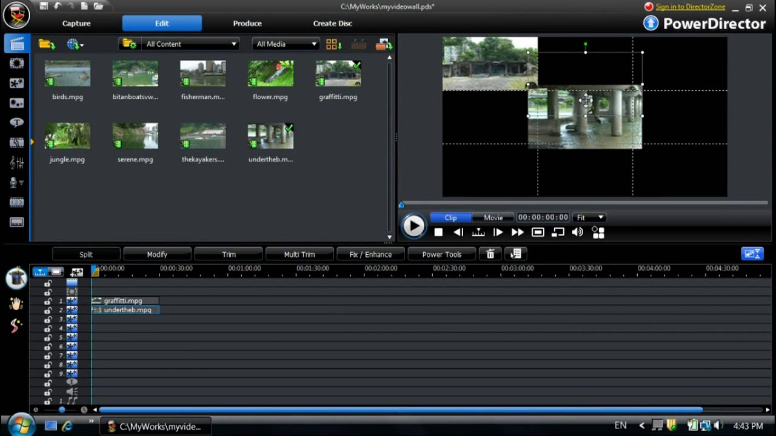This screenshot has width=776, height=436.
Task: Switch to storyboard view toggle
Action: [x=56, y=272]
